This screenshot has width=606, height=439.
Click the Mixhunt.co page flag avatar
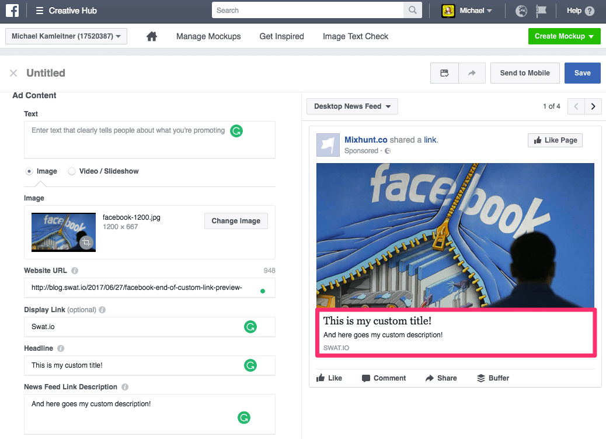pyautogui.click(x=328, y=145)
